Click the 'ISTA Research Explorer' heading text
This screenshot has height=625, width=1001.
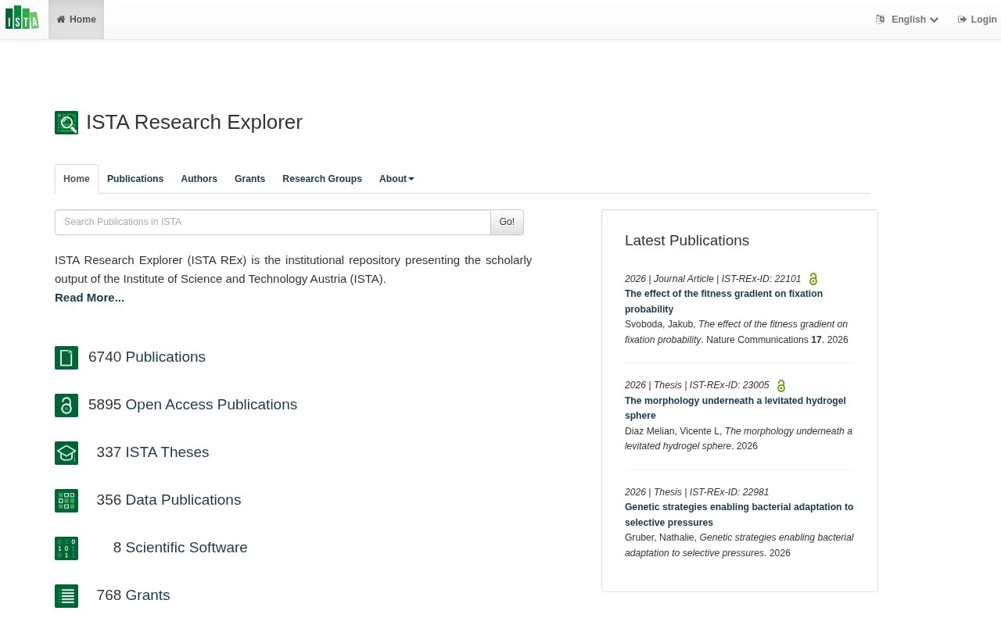194,122
